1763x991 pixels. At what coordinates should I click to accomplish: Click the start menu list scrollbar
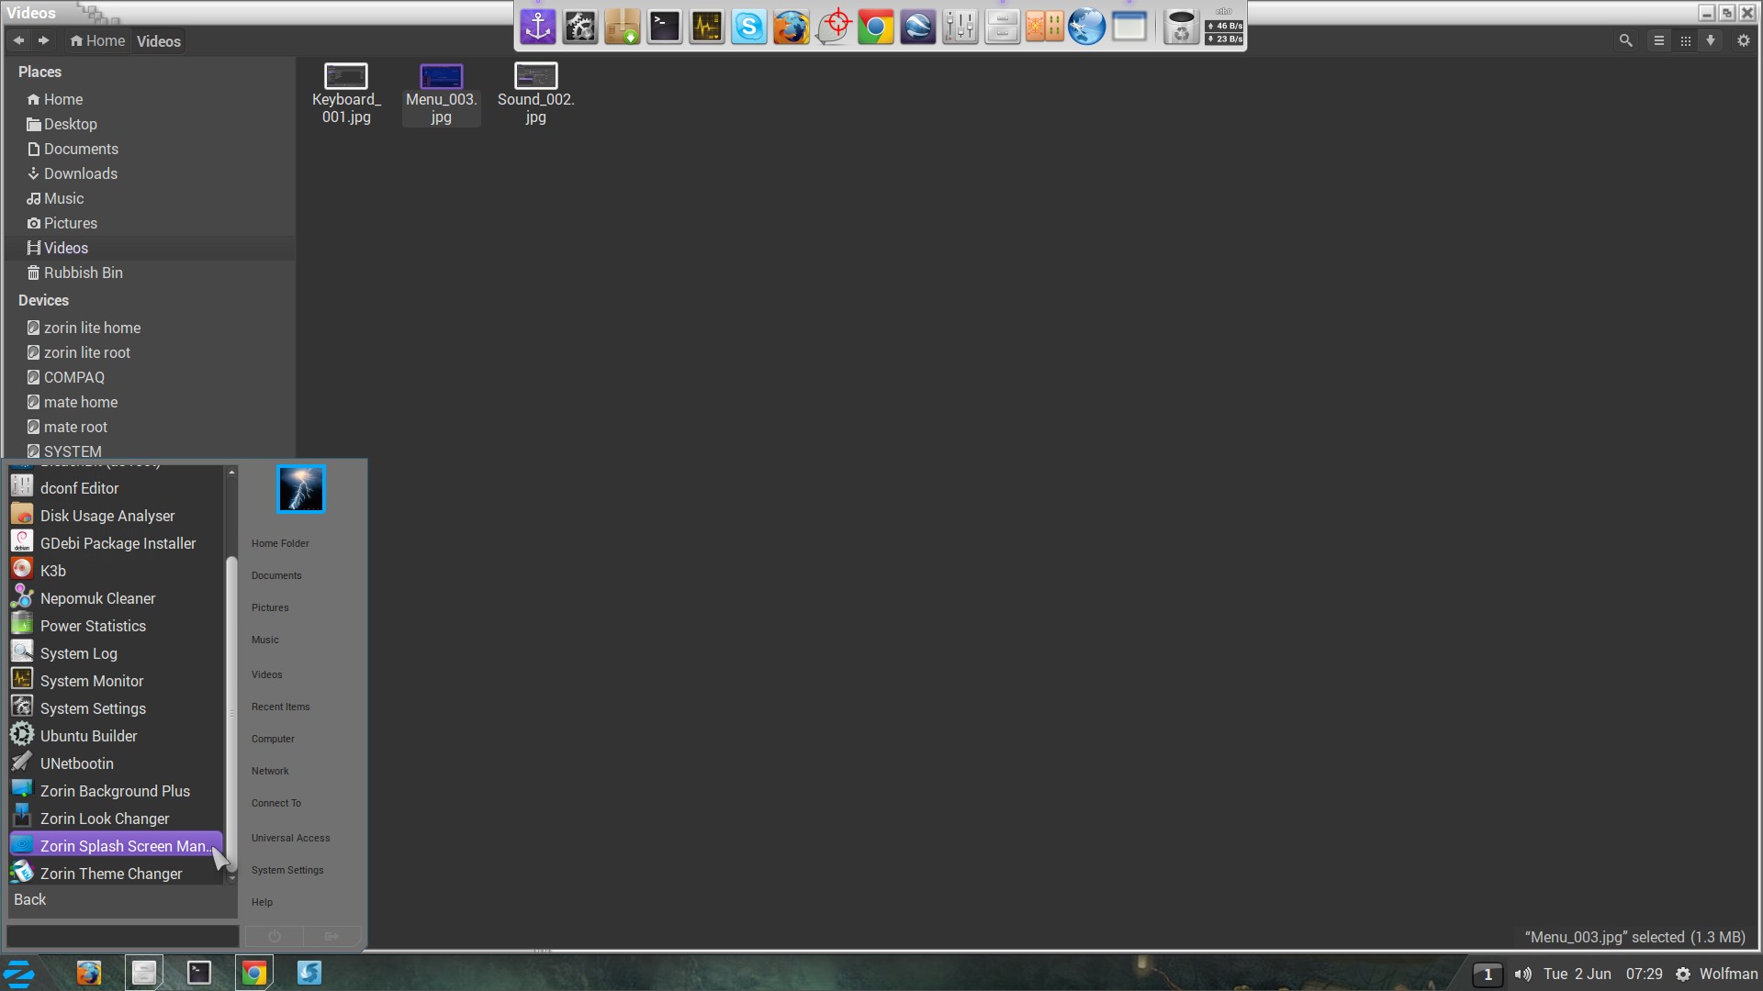pos(231,712)
